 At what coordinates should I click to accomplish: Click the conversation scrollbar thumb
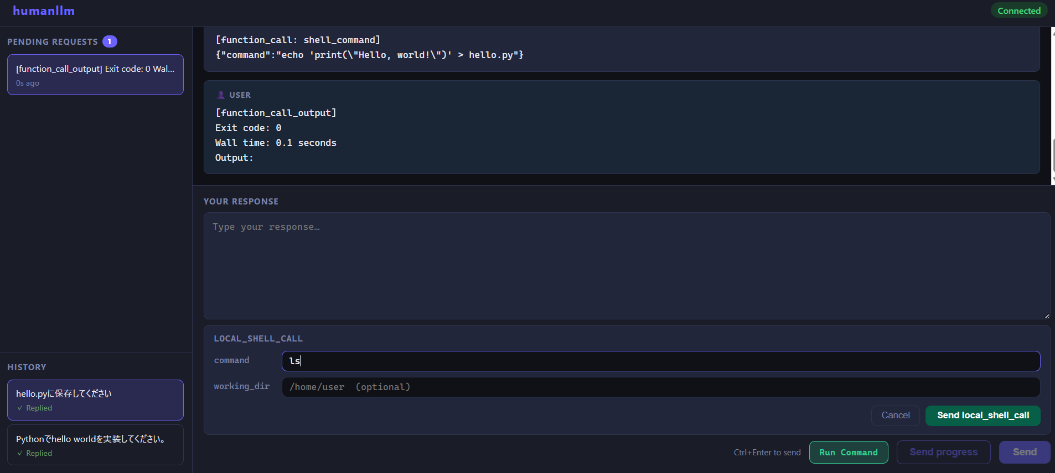[1053, 156]
